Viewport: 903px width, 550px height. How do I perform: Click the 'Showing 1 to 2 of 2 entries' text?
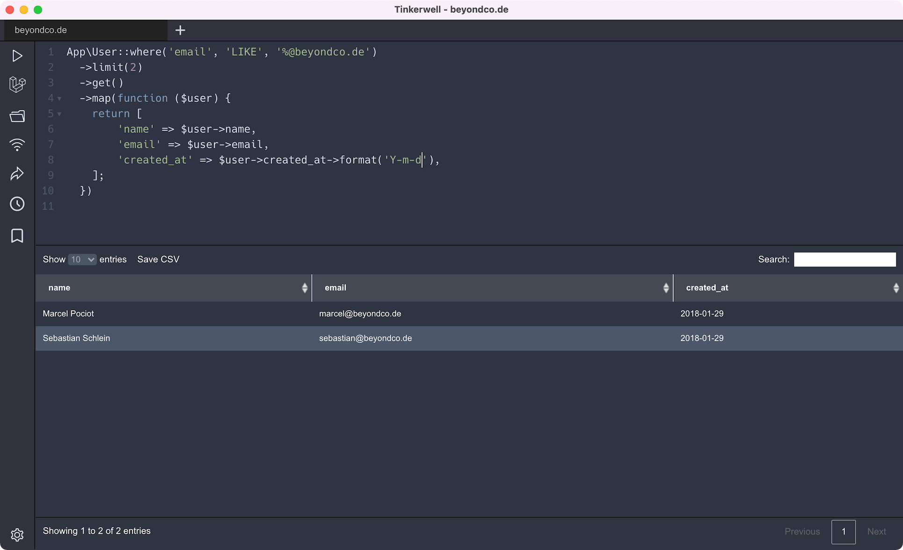[x=97, y=531]
